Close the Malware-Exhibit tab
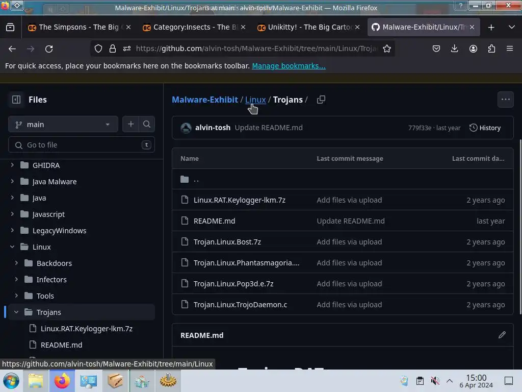The image size is (522, 392). (472, 28)
